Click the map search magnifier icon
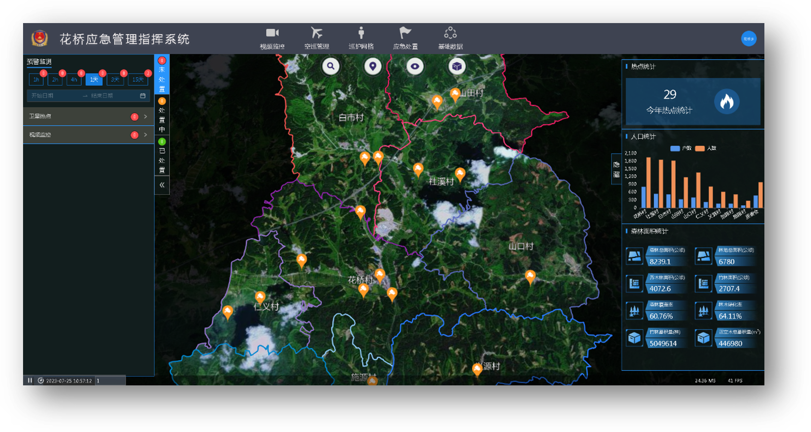Viewport: 811px width, 432px height. (331, 66)
